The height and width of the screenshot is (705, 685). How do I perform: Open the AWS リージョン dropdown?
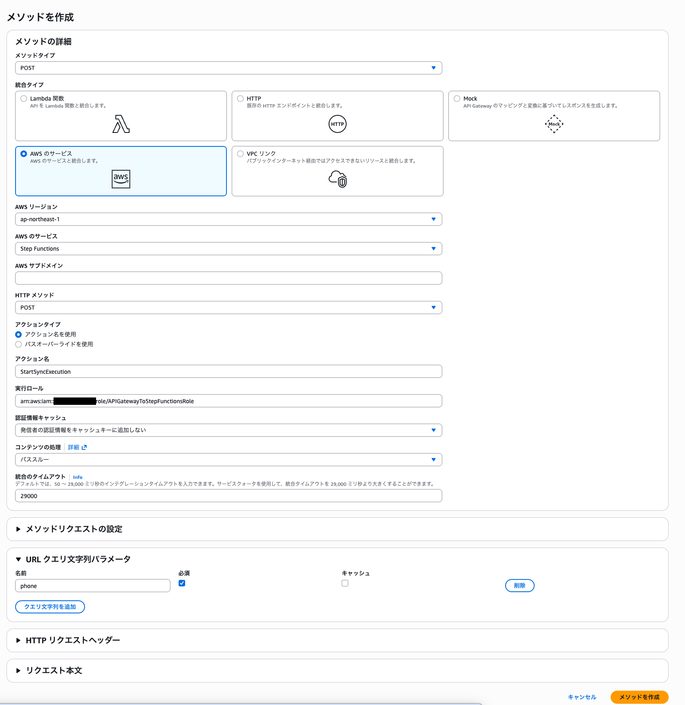[228, 219]
